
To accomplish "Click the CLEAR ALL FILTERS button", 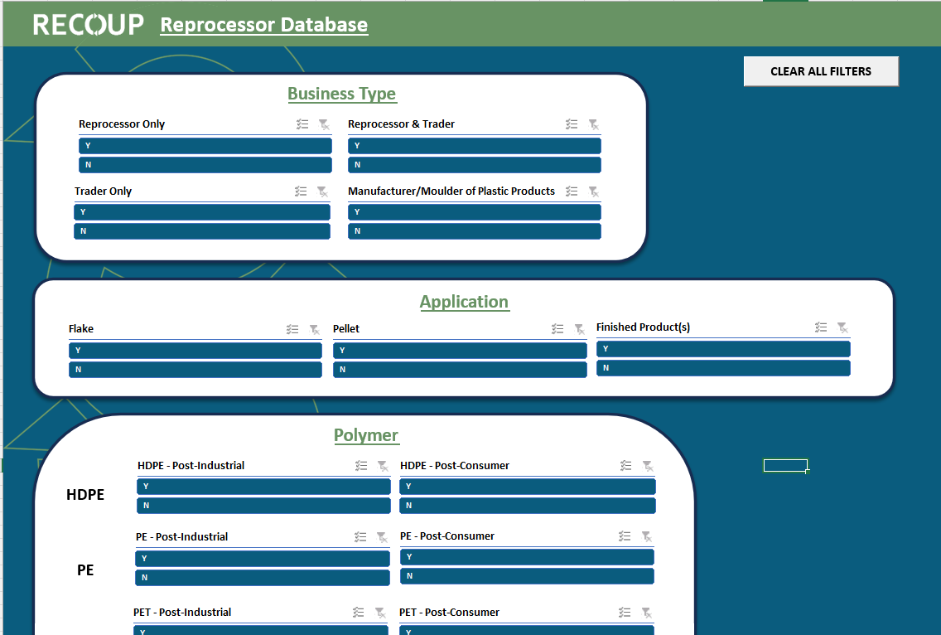I will [820, 71].
